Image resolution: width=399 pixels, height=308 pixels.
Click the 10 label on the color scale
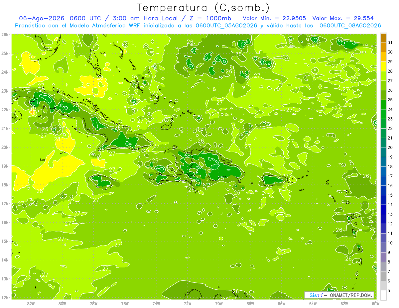390,243
